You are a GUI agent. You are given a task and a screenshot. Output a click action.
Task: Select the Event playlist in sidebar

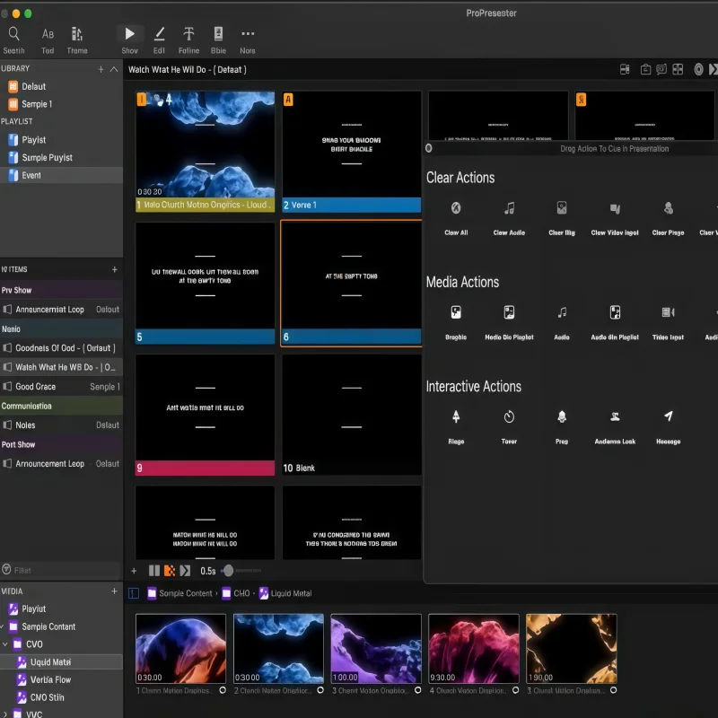click(x=31, y=175)
